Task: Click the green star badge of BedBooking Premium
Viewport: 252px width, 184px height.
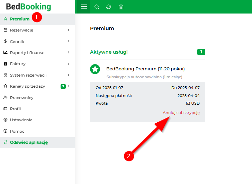Action: point(95,69)
